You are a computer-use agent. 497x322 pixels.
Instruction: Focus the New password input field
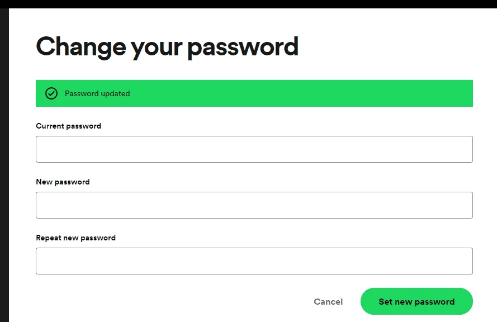[254, 205]
